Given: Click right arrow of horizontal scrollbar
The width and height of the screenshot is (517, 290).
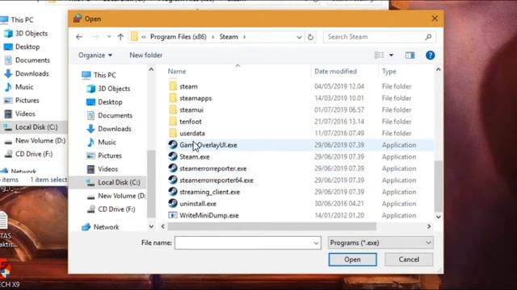Looking at the screenshot, I should tap(429, 226).
